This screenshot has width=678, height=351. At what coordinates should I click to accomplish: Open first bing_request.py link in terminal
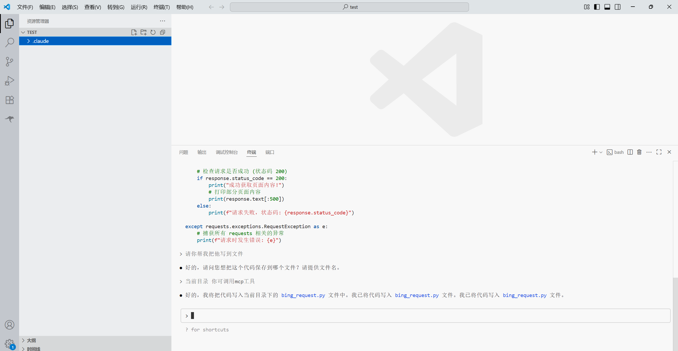303,295
